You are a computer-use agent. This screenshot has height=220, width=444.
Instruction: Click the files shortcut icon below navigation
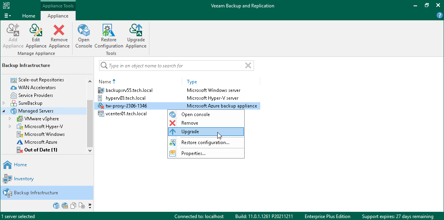pyautogui.click(x=73, y=206)
